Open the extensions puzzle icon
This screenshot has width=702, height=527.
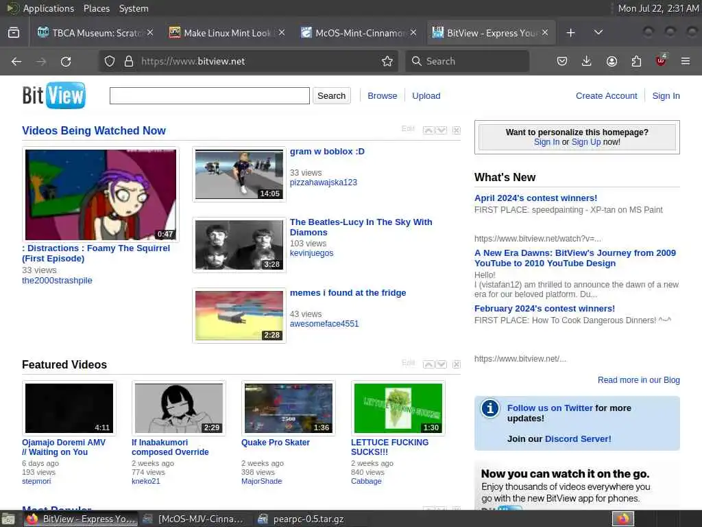(x=636, y=61)
